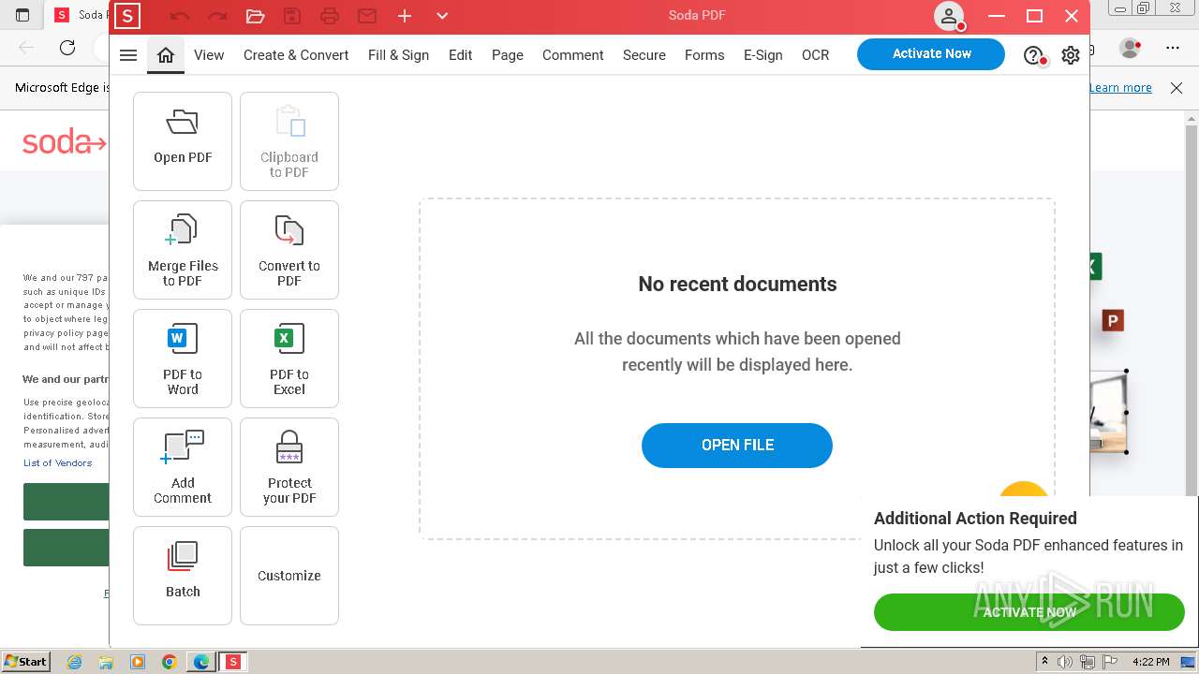Choose the Convert to PDF tile
Screen dimensions: 1199x674
coord(289,250)
